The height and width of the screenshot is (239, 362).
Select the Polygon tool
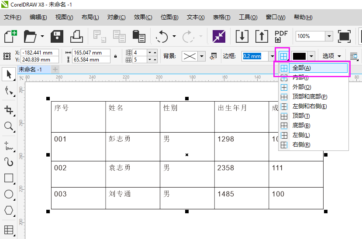(x=9, y=210)
